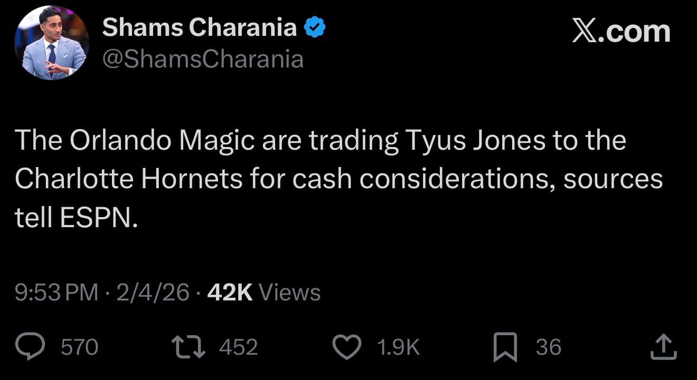Open Shams Charania's profile picture
697x380 pixels.
[51, 42]
